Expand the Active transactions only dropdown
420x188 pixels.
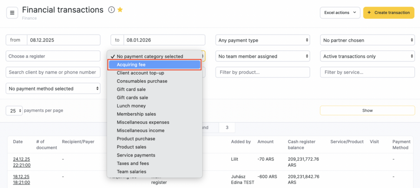[367, 56]
